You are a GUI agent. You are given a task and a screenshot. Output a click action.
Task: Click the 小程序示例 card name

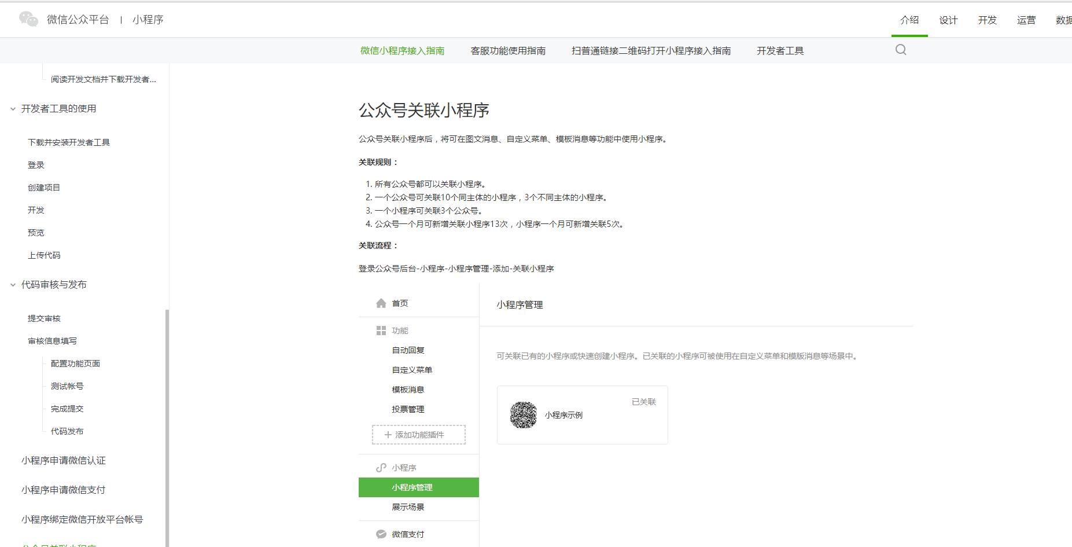[x=563, y=415]
